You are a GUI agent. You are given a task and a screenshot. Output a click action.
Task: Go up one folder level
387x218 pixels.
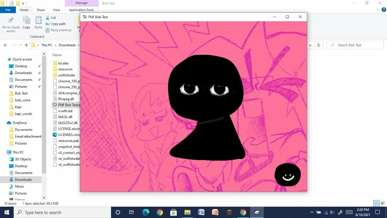(x=26, y=45)
